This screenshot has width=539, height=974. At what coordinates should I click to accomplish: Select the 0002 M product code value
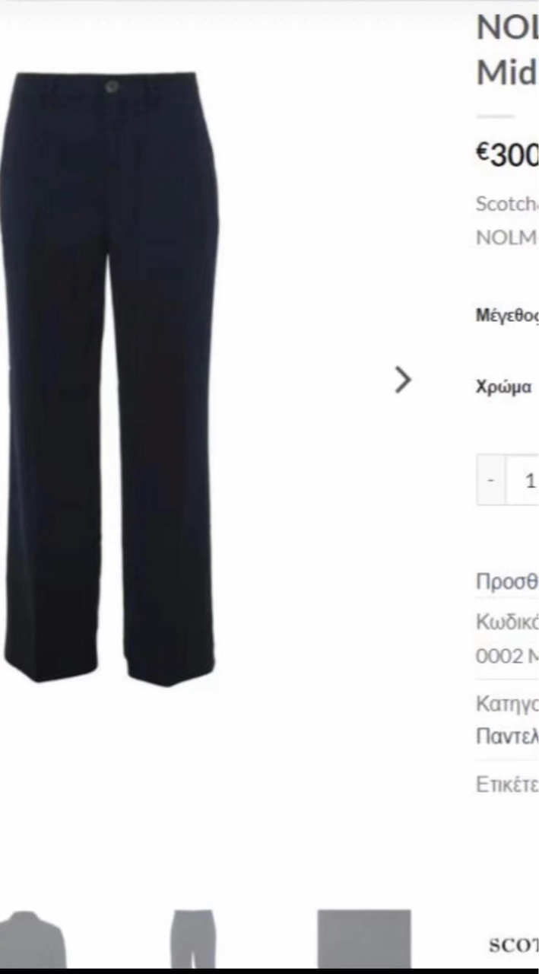click(507, 656)
